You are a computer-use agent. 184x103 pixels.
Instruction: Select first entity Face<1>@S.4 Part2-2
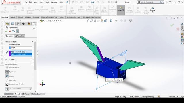[22, 52]
